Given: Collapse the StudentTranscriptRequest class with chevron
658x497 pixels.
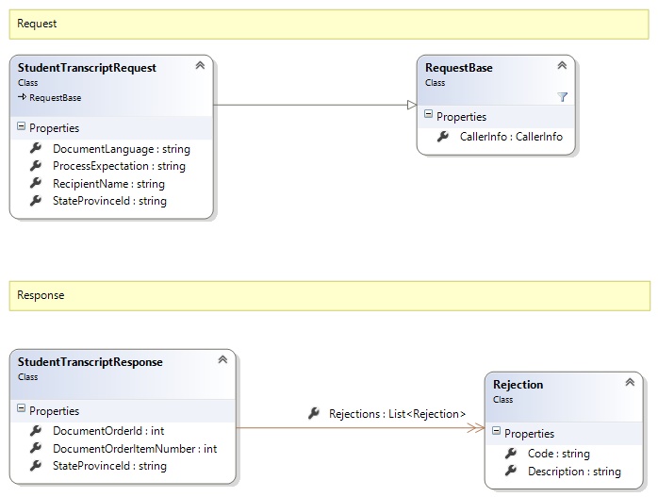Looking at the screenshot, I should [x=200, y=66].
